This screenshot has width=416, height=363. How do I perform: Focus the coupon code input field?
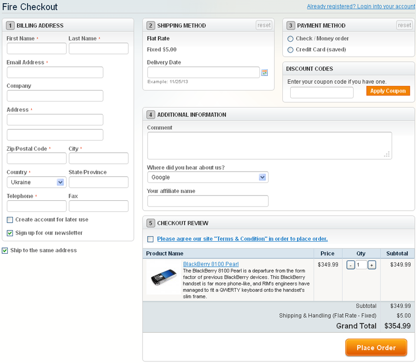point(321,93)
